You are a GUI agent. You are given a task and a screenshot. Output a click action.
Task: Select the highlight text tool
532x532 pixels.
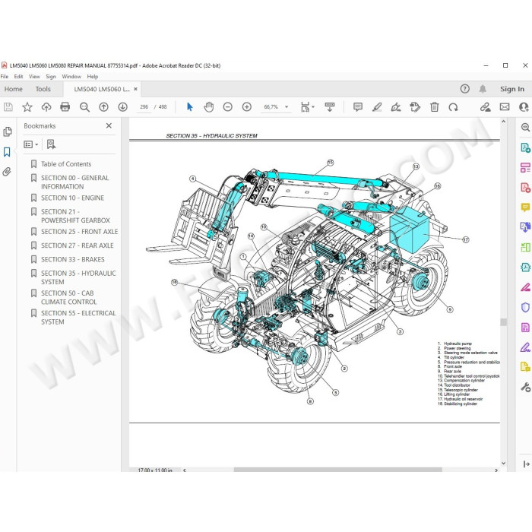pyautogui.click(x=377, y=107)
